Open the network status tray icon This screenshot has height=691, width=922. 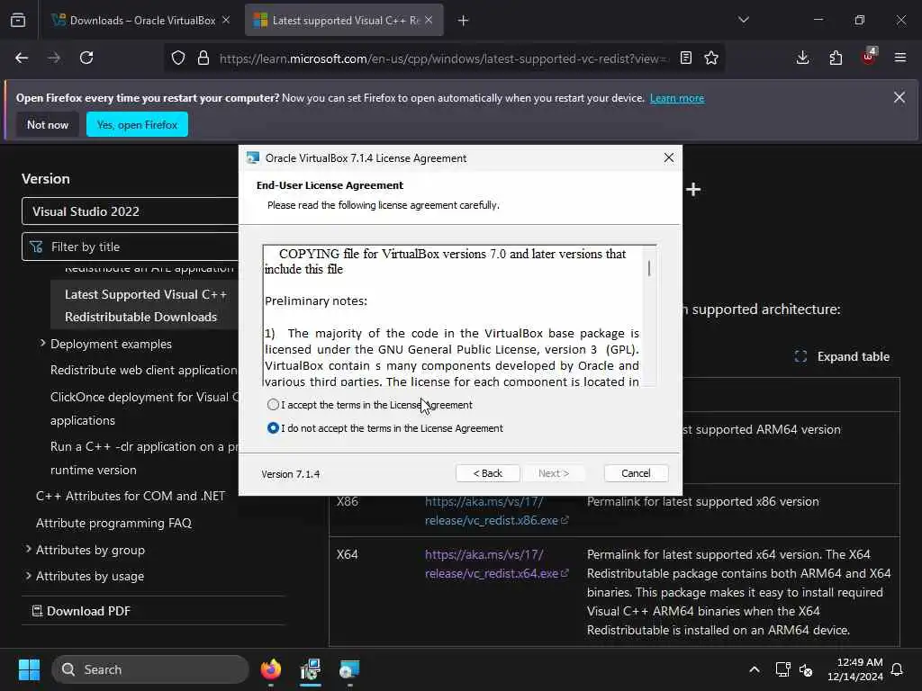pyautogui.click(x=782, y=669)
